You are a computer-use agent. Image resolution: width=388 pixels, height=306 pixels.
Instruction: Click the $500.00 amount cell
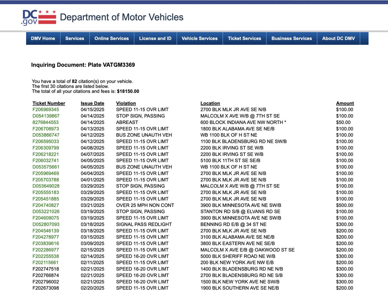coord(345,205)
